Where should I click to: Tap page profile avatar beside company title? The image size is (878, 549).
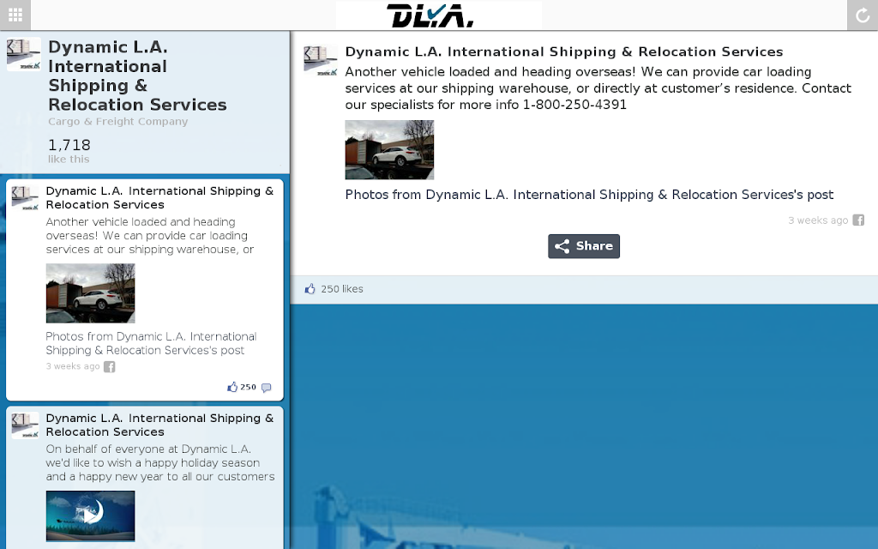coord(23,54)
